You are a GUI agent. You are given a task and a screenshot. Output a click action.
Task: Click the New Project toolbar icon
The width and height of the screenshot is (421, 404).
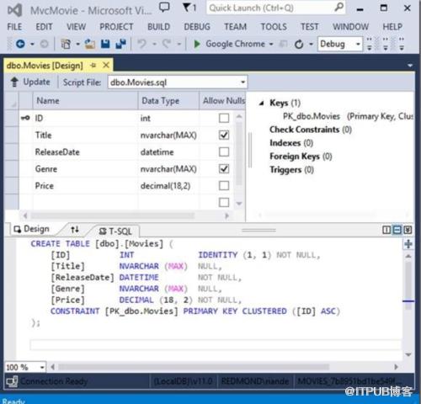pos(66,44)
